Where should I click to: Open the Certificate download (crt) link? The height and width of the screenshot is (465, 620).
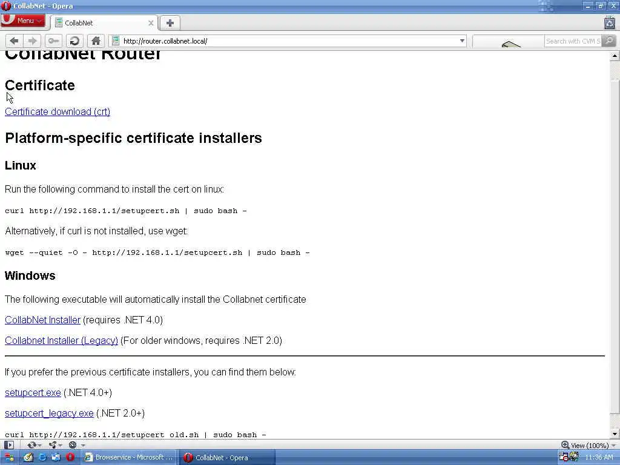tap(58, 111)
